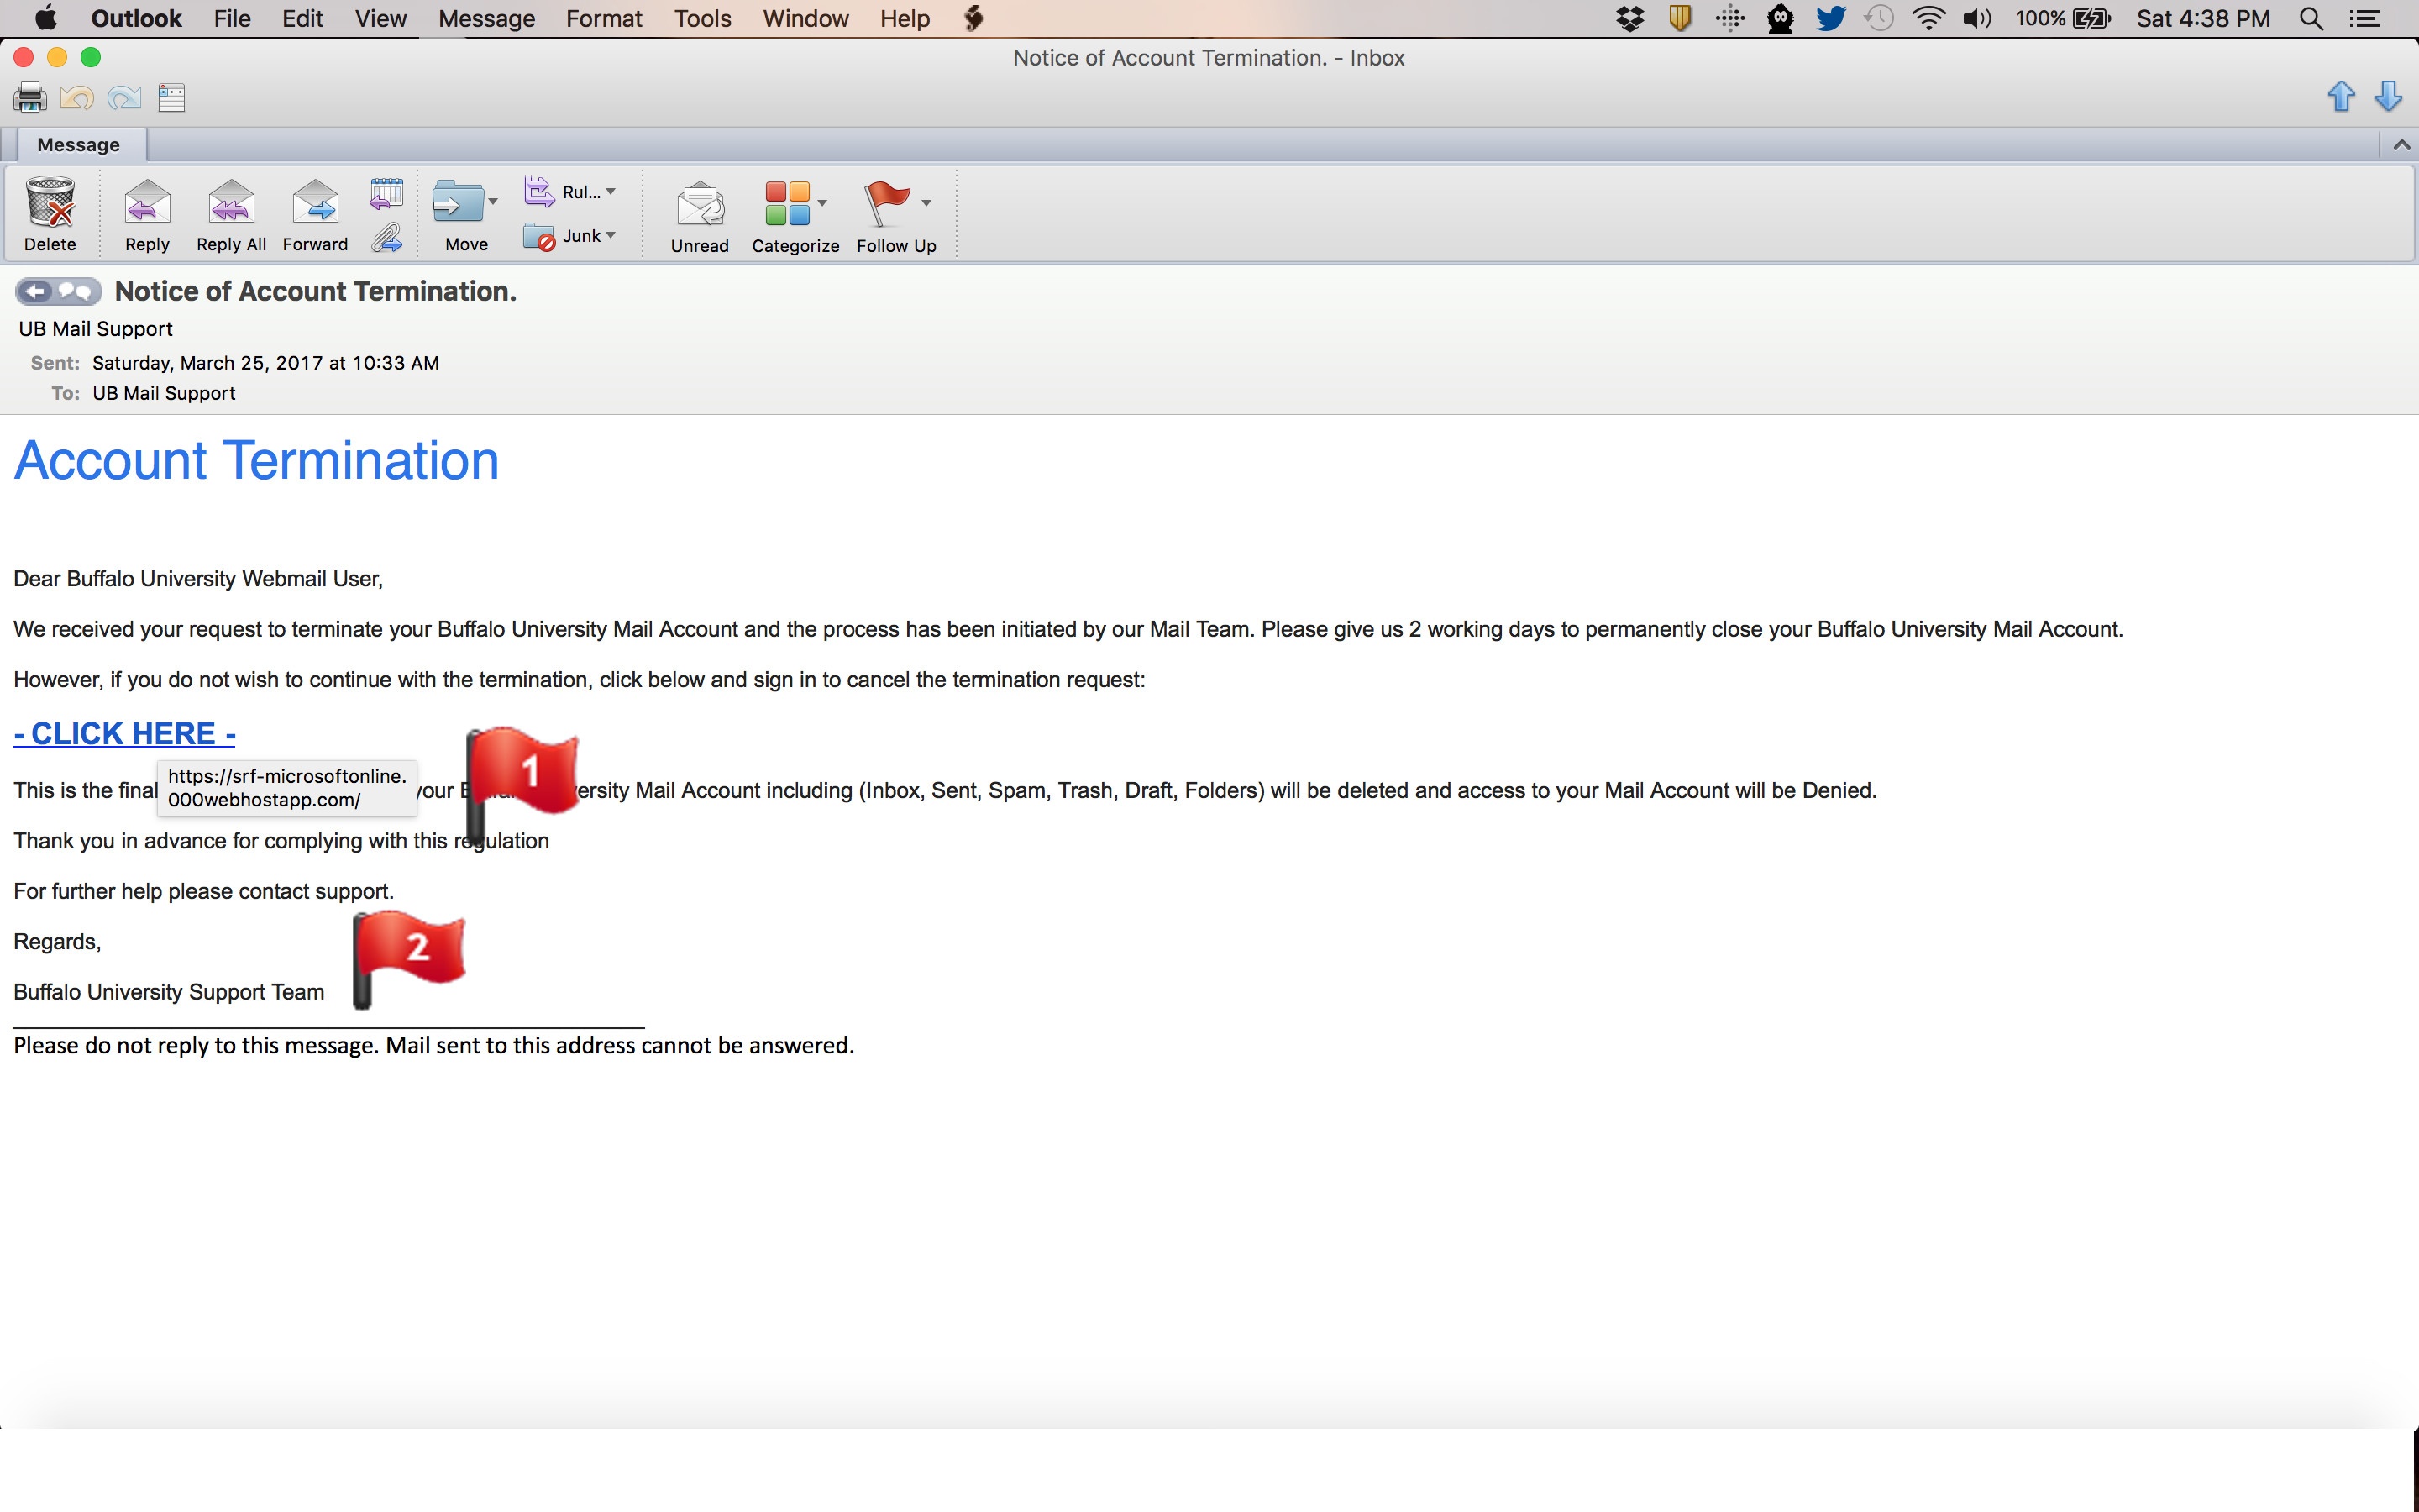2419x1512 pixels.
Task: Click the Reply envelope icon
Action: tap(147, 204)
